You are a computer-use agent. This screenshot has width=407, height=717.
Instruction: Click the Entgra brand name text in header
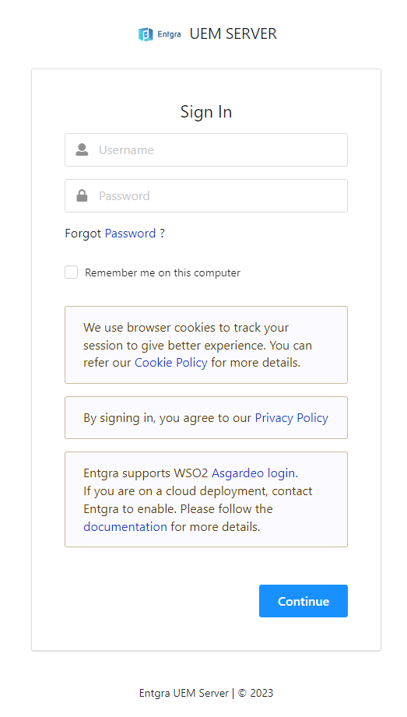click(x=169, y=34)
